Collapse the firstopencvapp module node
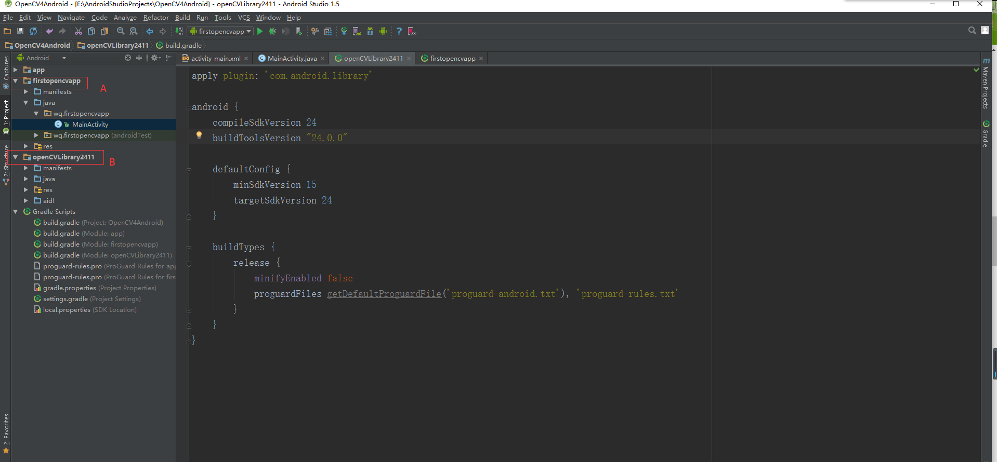The height and width of the screenshot is (462, 997). [x=16, y=80]
